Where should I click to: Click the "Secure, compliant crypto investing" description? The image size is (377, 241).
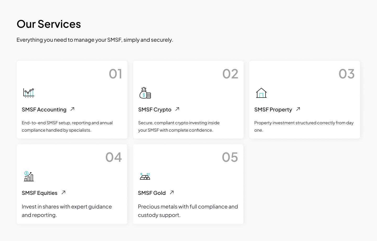(179, 126)
